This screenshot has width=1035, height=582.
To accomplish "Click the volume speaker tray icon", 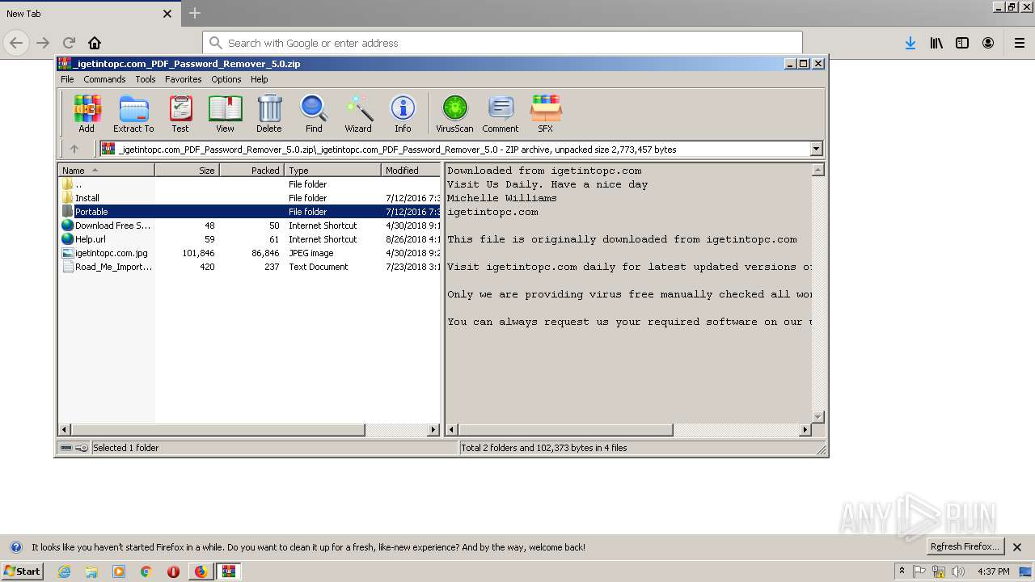I will pyautogui.click(x=958, y=571).
